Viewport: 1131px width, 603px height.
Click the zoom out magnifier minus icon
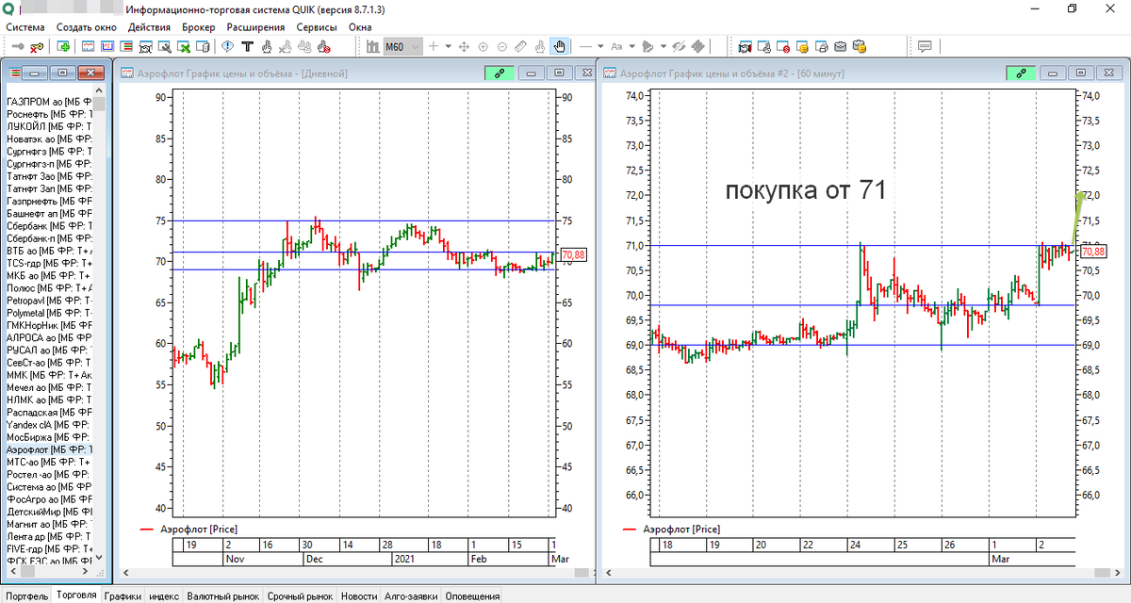[x=501, y=46]
